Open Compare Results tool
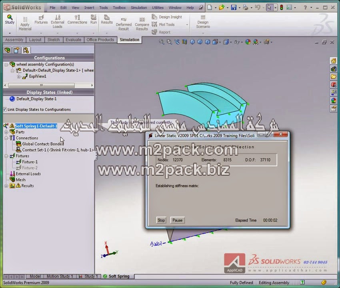The image size is (340, 288). point(142,24)
